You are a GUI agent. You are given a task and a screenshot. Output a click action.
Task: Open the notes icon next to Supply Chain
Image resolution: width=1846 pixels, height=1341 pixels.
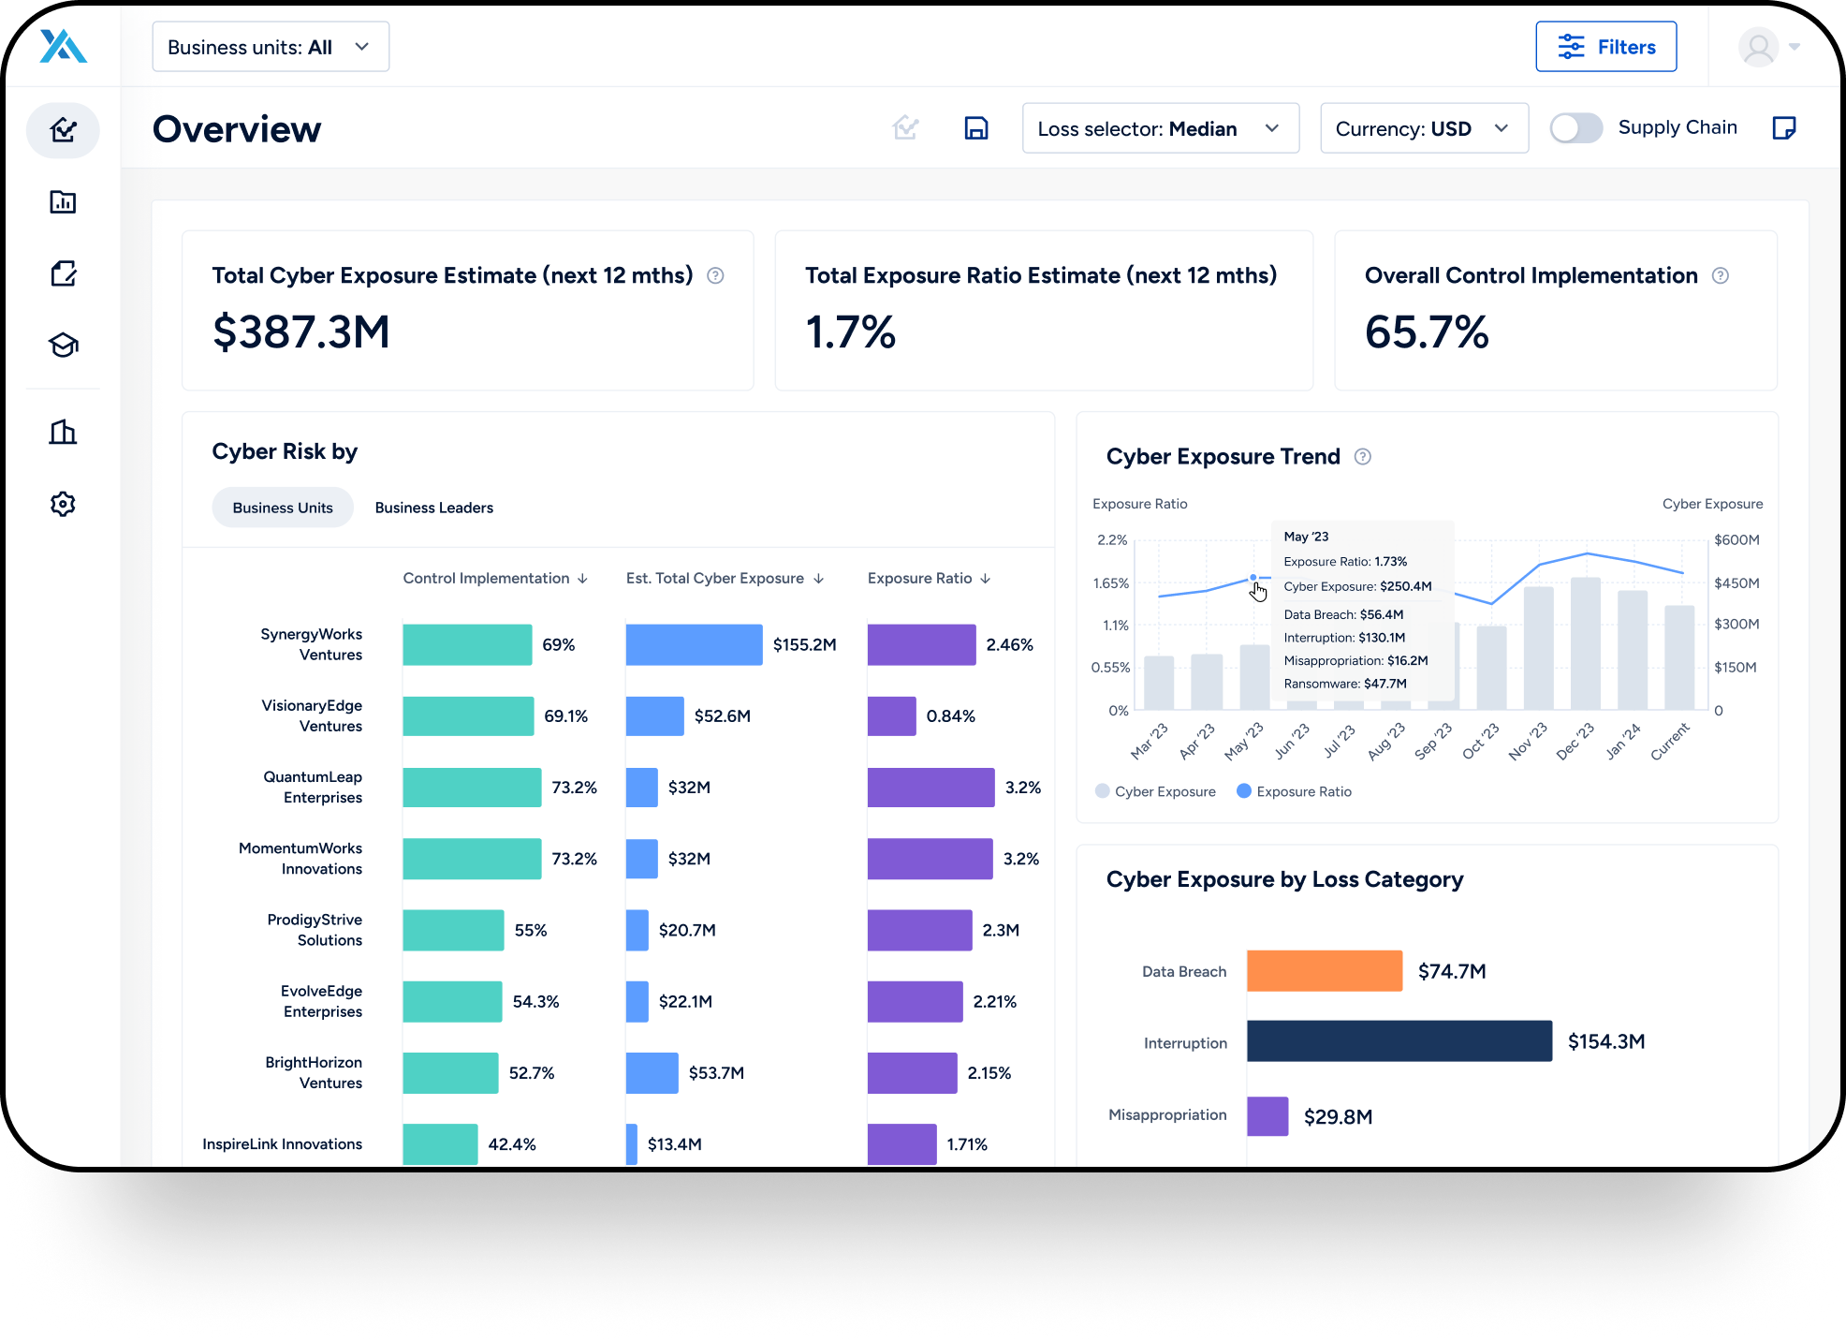tap(1786, 128)
